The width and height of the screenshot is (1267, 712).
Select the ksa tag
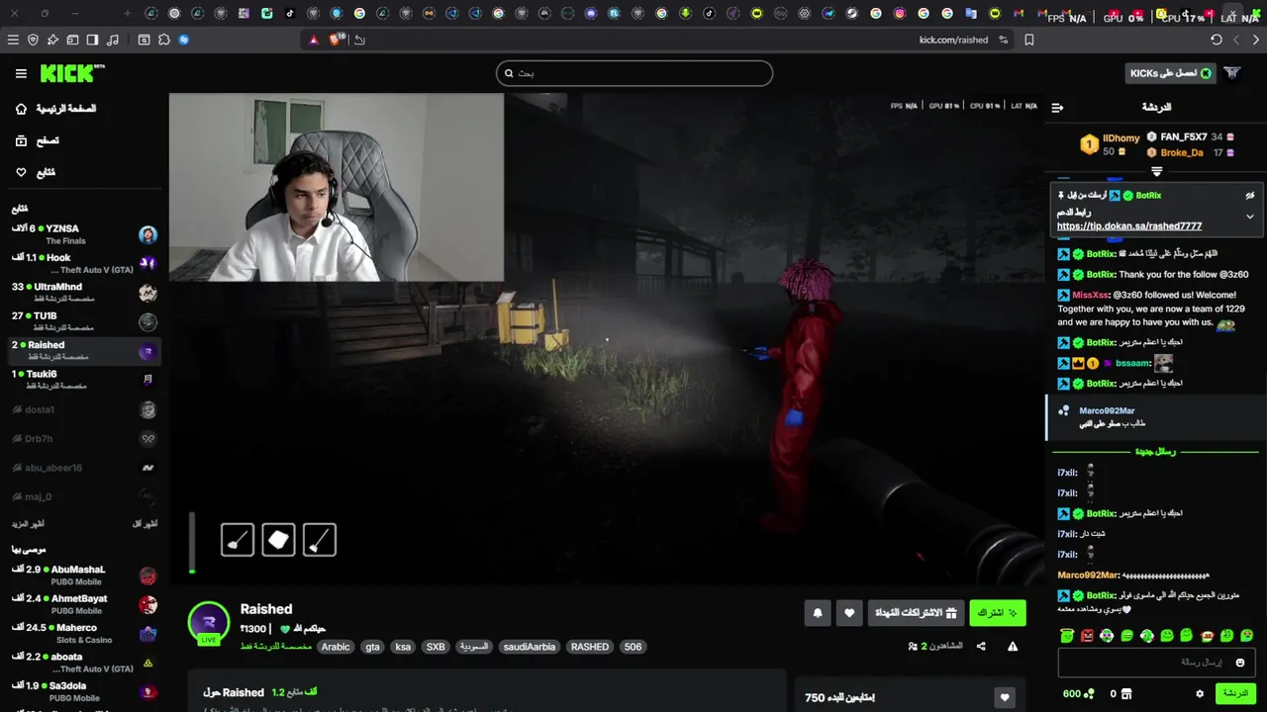click(403, 647)
